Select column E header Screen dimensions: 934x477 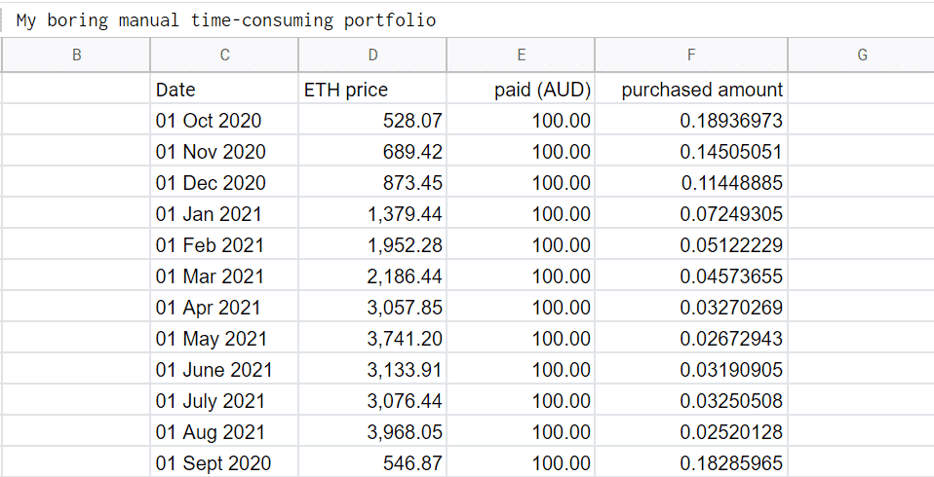[x=521, y=55]
